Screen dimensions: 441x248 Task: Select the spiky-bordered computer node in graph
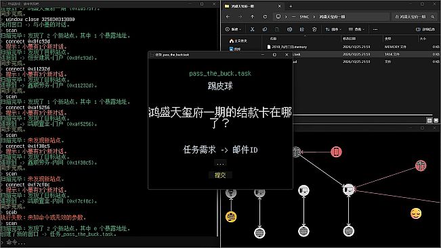point(348,190)
